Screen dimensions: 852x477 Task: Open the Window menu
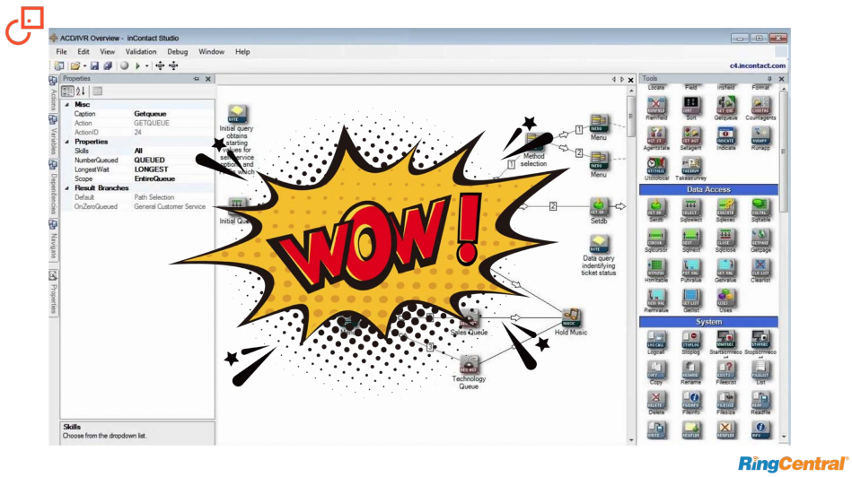click(211, 51)
